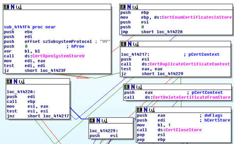Click the third title icon on loc_41422A node

(x=22, y=82)
